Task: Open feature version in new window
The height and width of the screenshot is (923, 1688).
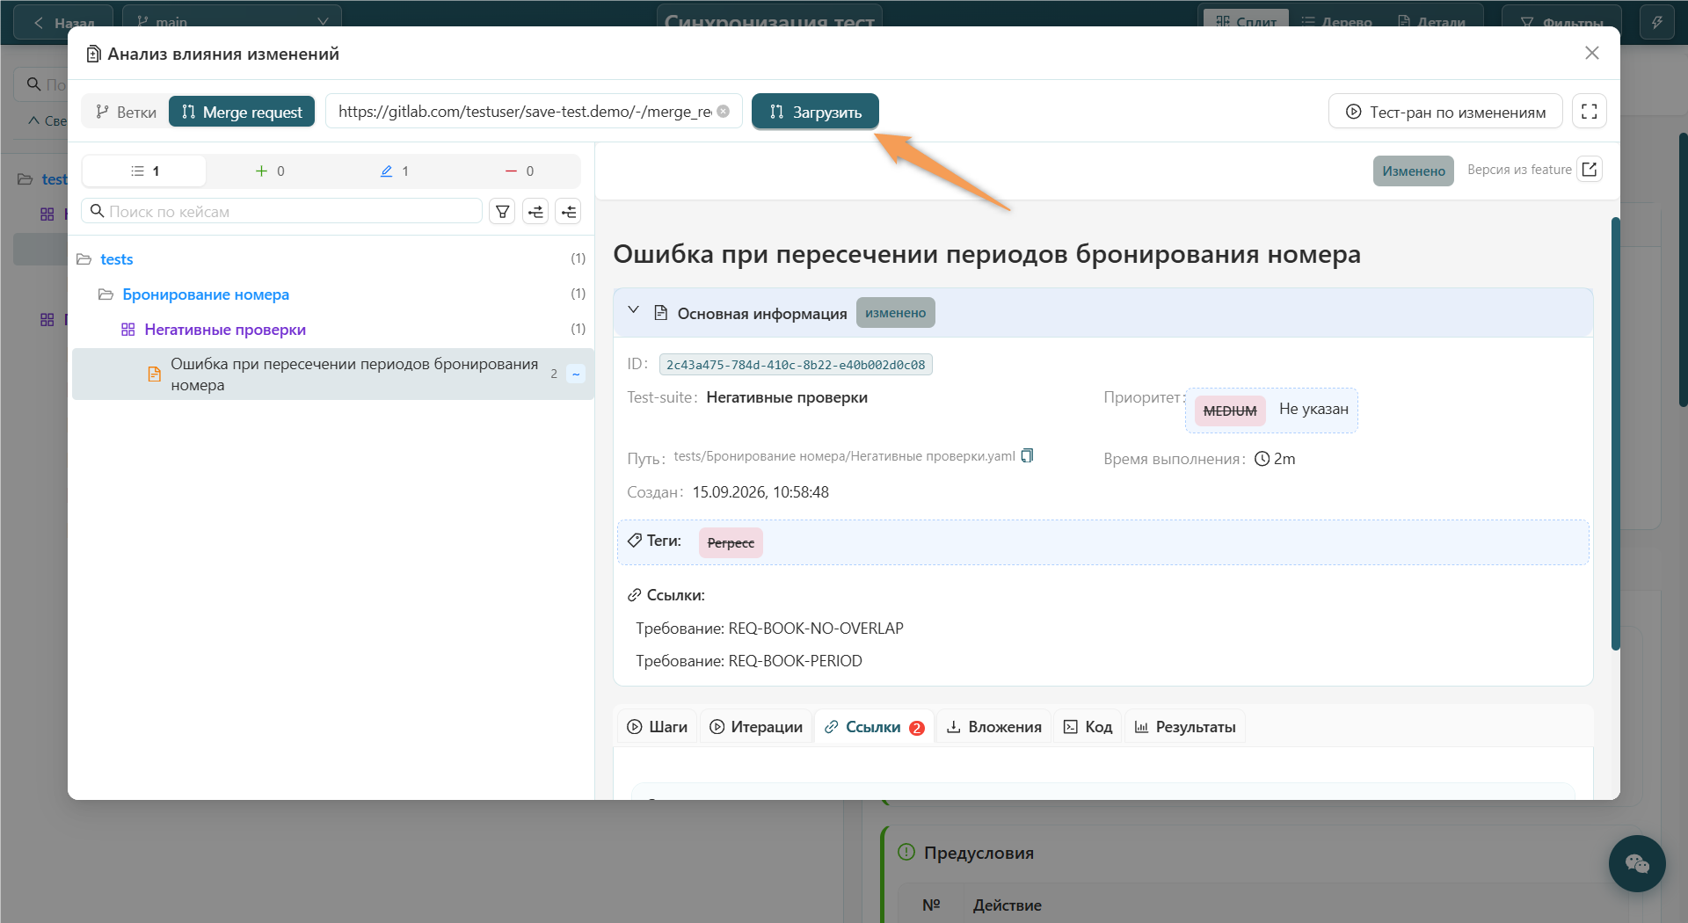Action: pos(1590,170)
